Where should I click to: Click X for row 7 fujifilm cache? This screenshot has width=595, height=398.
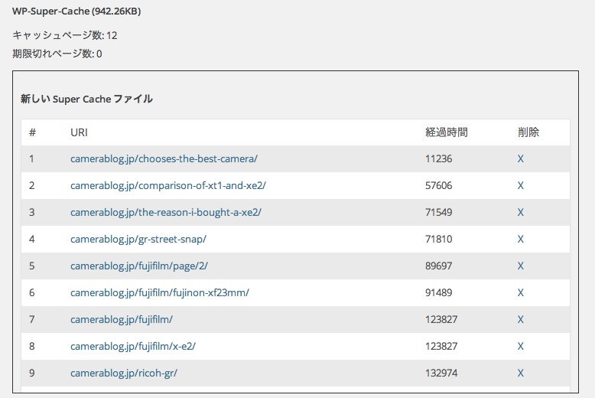[x=520, y=319]
